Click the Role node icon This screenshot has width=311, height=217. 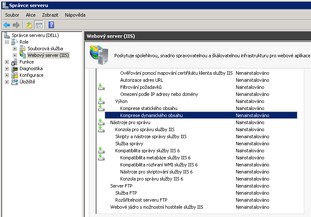point(15,42)
